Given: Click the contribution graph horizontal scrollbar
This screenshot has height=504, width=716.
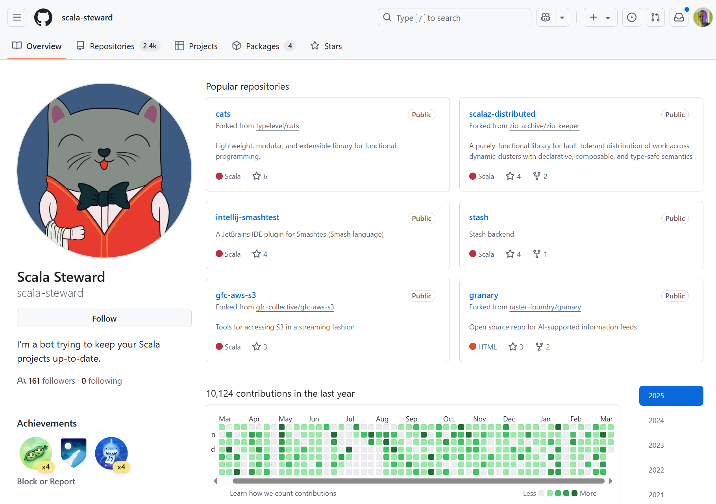Looking at the screenshot, I should pyautogui.click(x=418, y=481).
